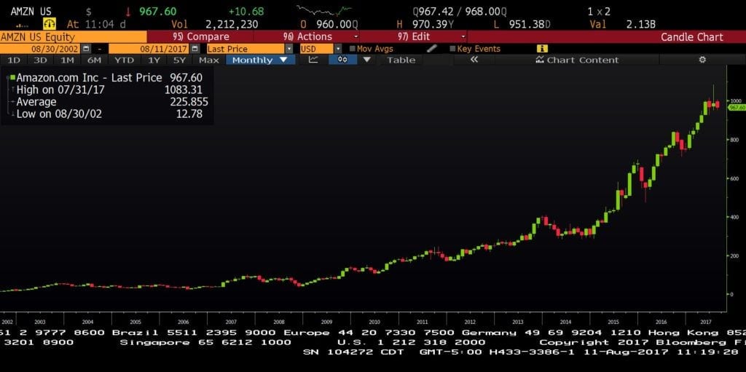This screenshot has height=372, width=746.
Task: Click the 2010 year label on axis
Action: point(374,322)
